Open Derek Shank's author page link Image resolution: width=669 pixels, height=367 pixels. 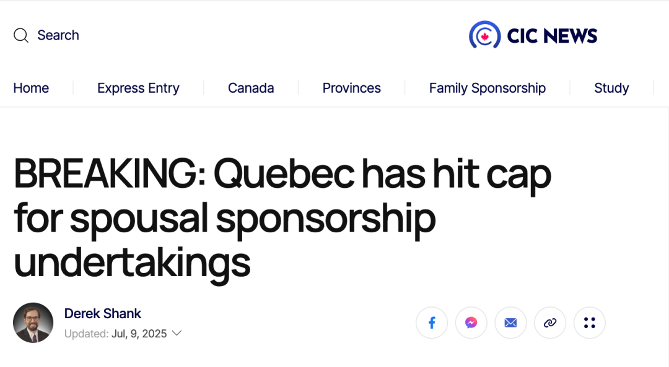(x=102, y=313)
